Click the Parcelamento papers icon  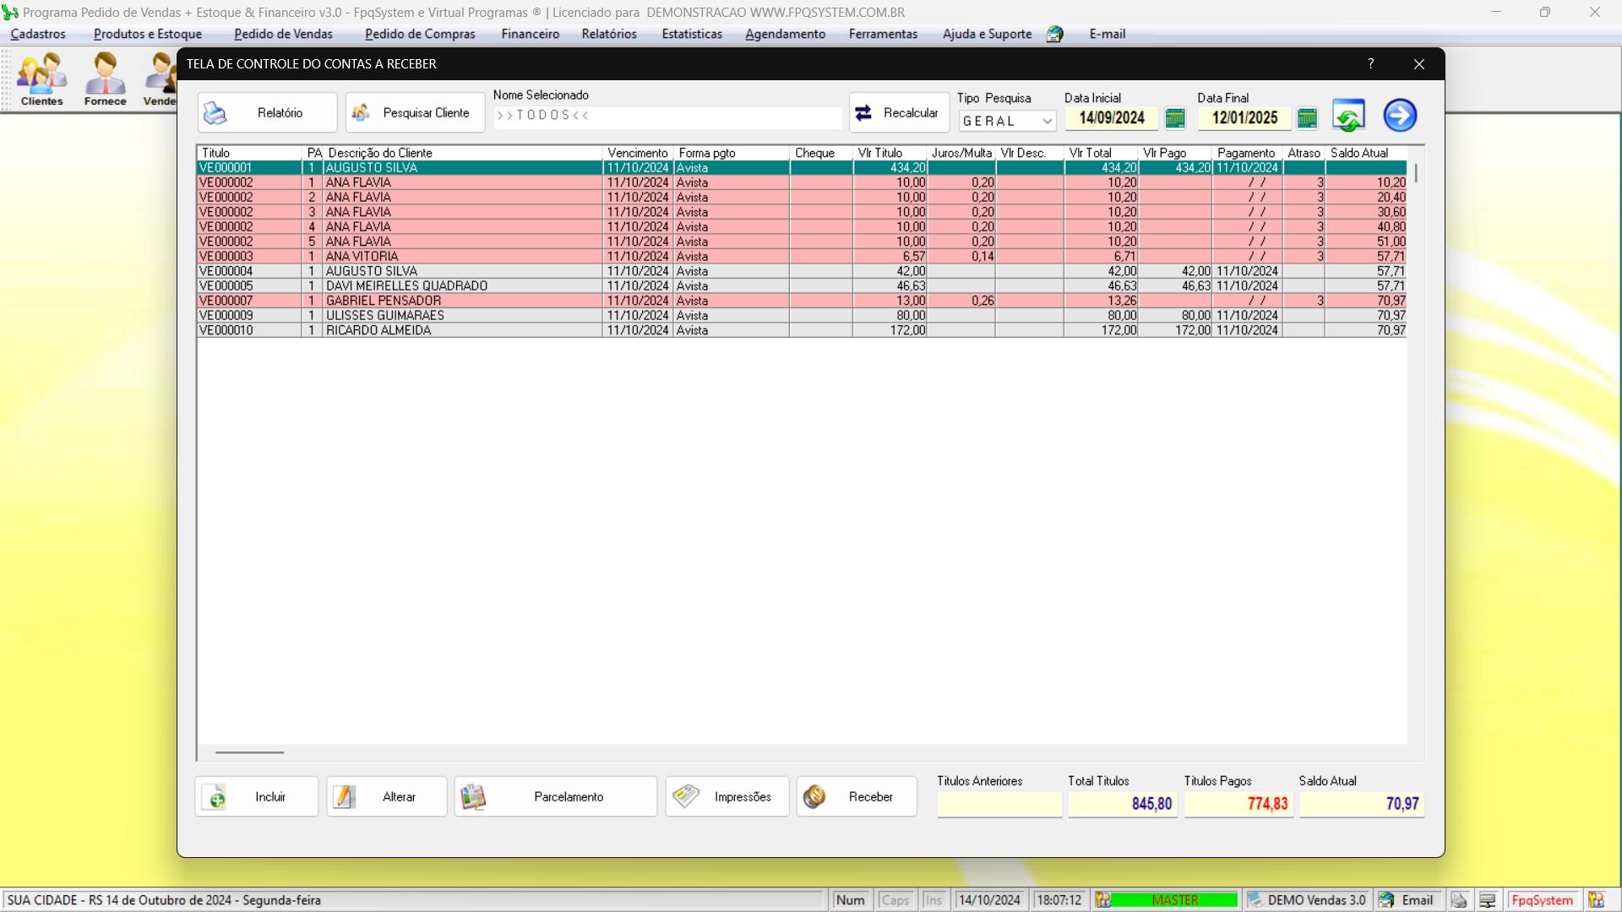pyautogui.click(x=473, y=797)
